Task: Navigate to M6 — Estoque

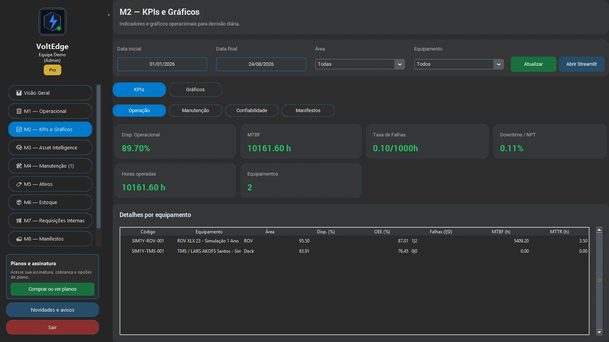Action: pyautogui.click(x=50, y=202)
